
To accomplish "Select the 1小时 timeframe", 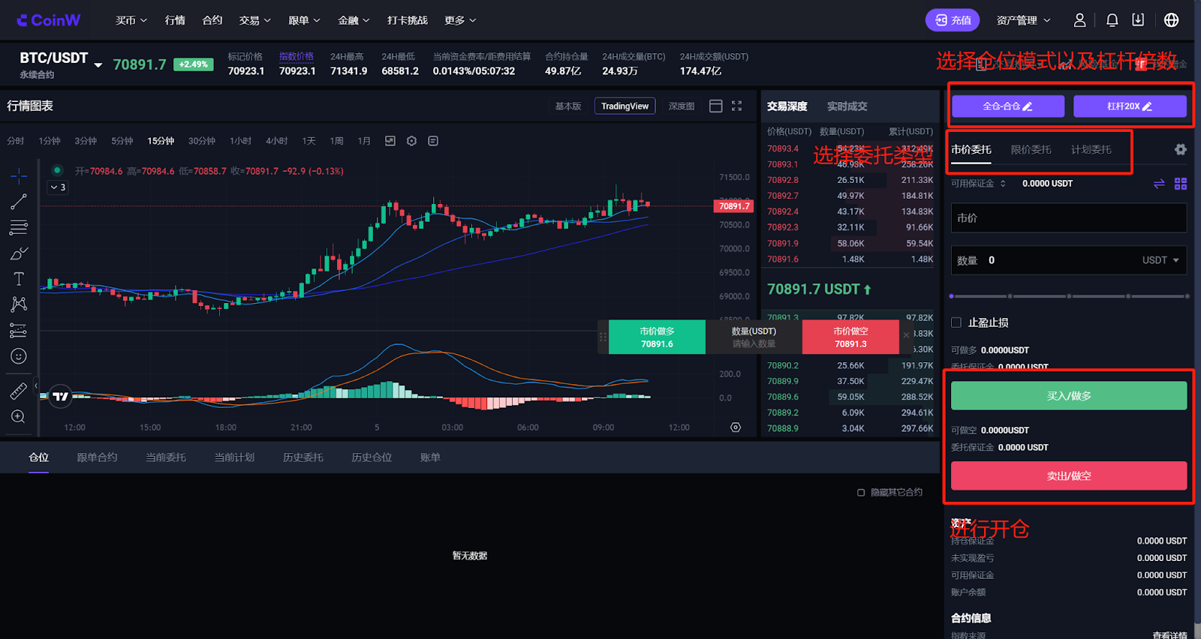I will [x=240, y=141].
